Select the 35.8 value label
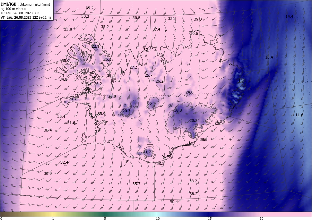This screenshot has height=221, width=312. coord(88,84)
